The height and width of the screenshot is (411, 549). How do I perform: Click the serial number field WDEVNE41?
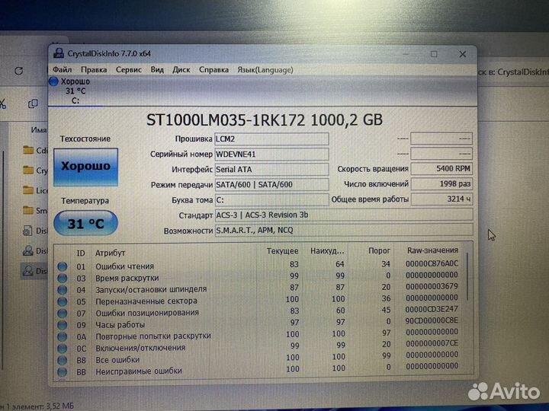tap(271, 154)
